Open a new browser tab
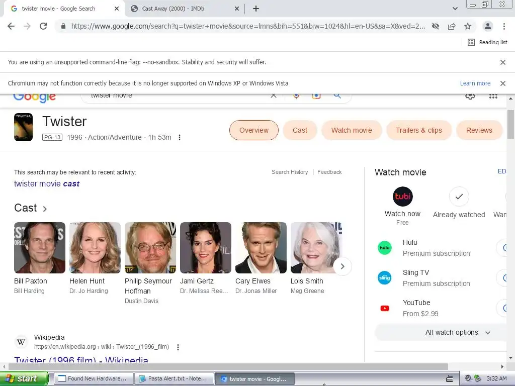Viewport: 515px width, 386px height. [256, 9]
